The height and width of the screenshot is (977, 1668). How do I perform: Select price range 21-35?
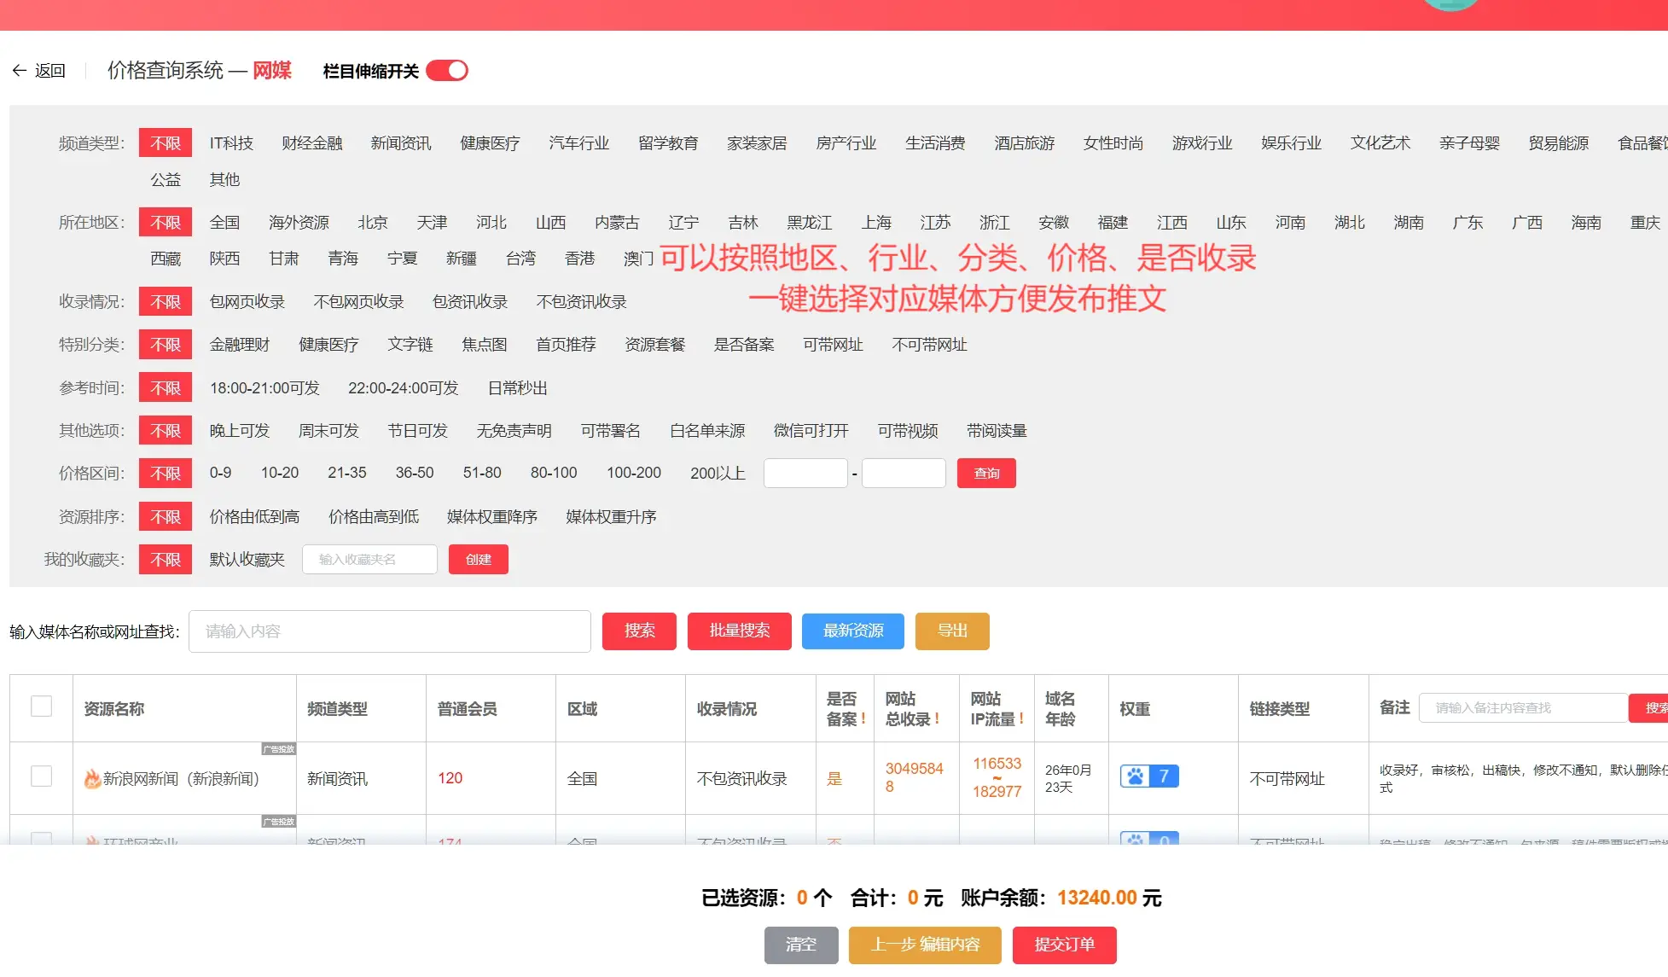click(x=346, y=473)
